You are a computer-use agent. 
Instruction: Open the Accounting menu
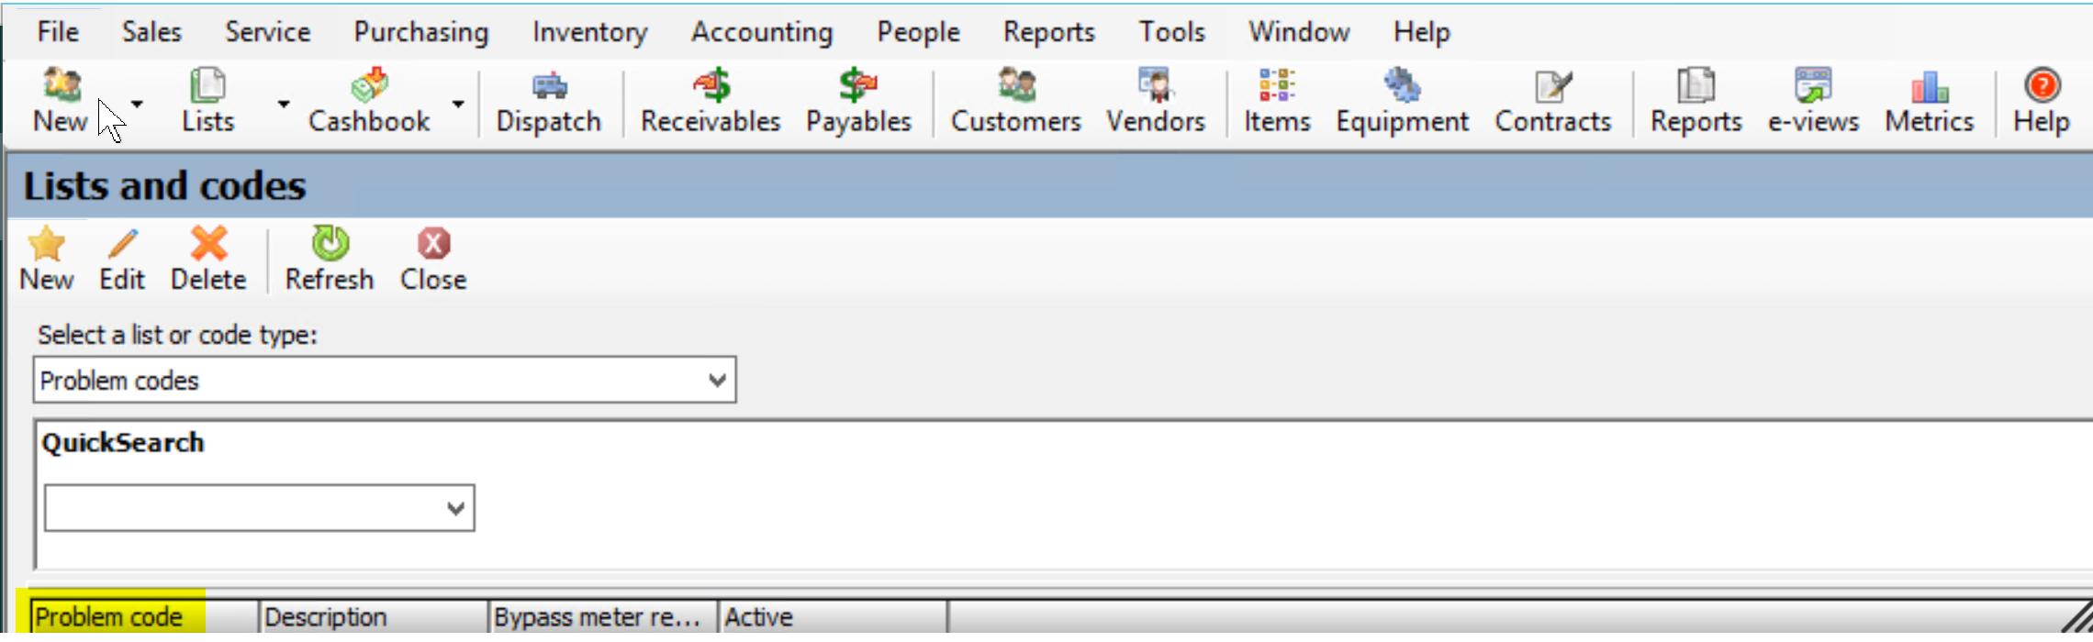[762, 32]
